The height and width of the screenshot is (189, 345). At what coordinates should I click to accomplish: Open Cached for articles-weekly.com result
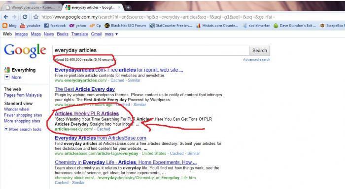tap(103, 129)
